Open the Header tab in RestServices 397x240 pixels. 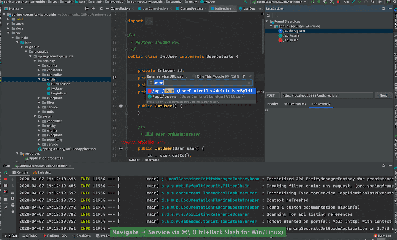[x=273, y=104]
